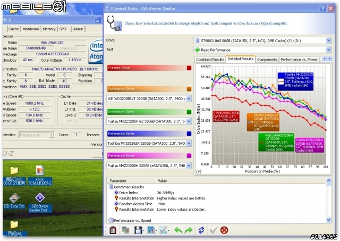Image resolution: width=340 pixels, height=241 pixels.
Task: Click the green Fujitsu chart legend box
Action: pos(276,142)
